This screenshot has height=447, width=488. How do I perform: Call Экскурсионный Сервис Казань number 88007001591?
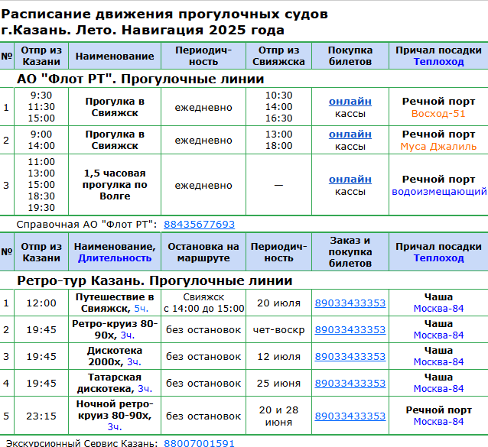(x=199, y=443)
